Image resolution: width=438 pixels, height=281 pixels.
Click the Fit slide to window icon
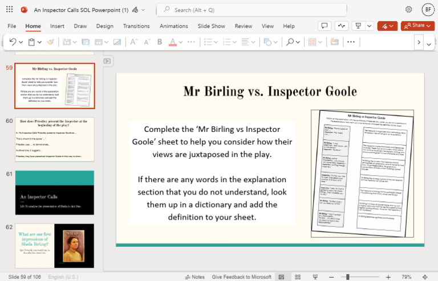(x=425, y=277)
